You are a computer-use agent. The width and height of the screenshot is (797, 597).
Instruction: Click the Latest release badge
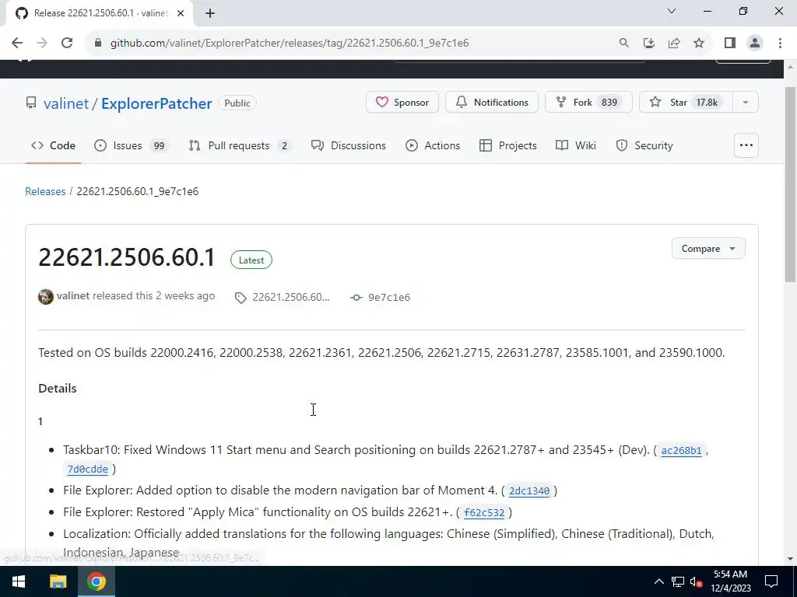[x=251, y=260]
